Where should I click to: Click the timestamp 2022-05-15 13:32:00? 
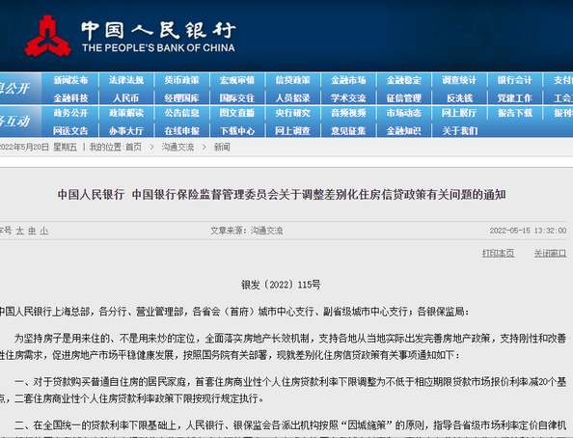tap(528, 231)
